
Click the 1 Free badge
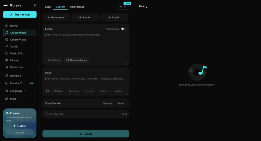pos(127,4)
